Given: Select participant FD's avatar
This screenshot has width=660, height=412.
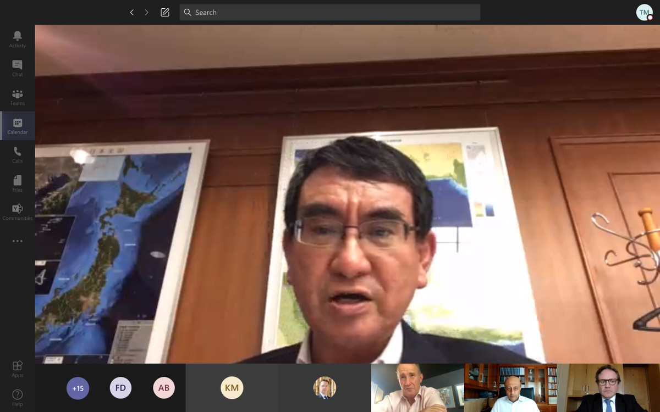Looking at the screenshot, I should click(x=120, y=388).
